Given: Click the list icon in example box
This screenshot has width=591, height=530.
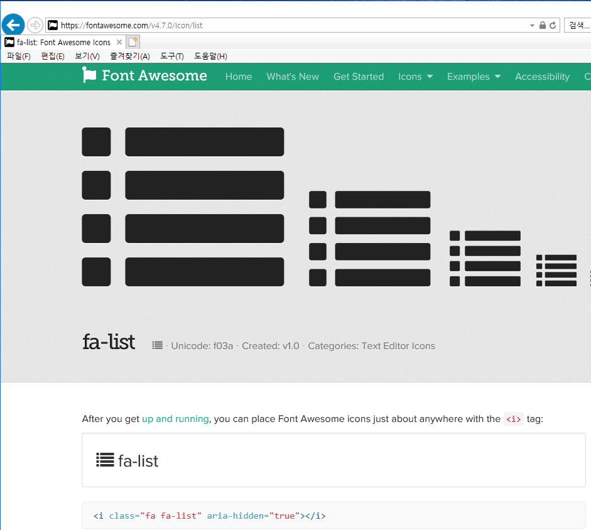Looking at the screenshot, I should coord(105,460).
